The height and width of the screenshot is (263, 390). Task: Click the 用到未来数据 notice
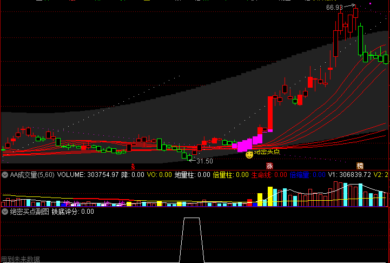(21, 260)
